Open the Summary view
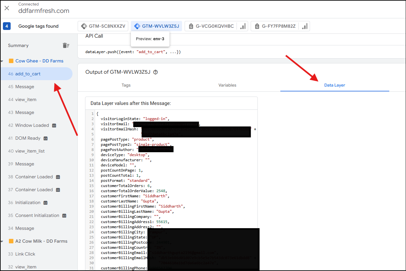Viewport: 406px width, 271px height. (x=18, y=45)
